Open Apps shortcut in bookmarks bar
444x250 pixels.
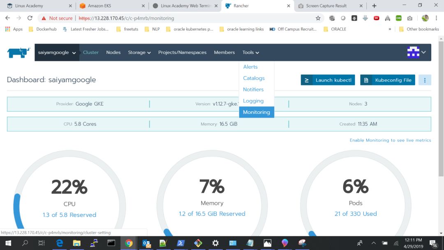(x=14, y=29)
